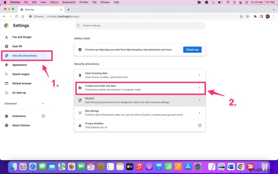Select Security and privacy in the sidebar
The image size is (278, 174).
click(25, 56)
